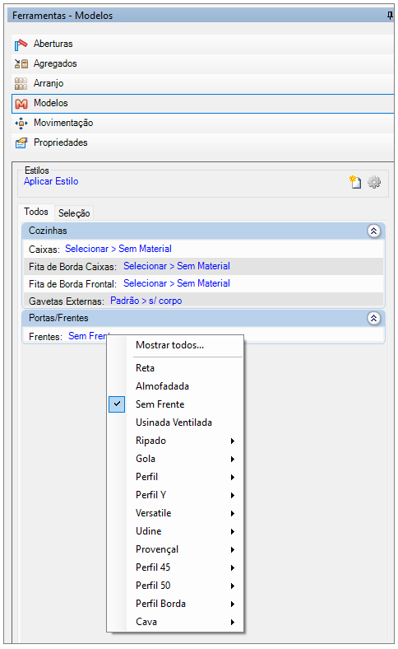This screenshot has width=398, height=649.
Task: Choose Mostrar todos... from the menu
Action: pos(170,345)
